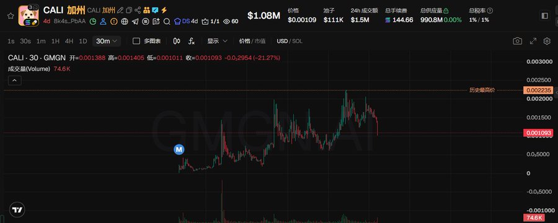558x223 pixels.
Task: Click the 990.8M supply value
Action: pyautogui.click(x=432, y=20)
